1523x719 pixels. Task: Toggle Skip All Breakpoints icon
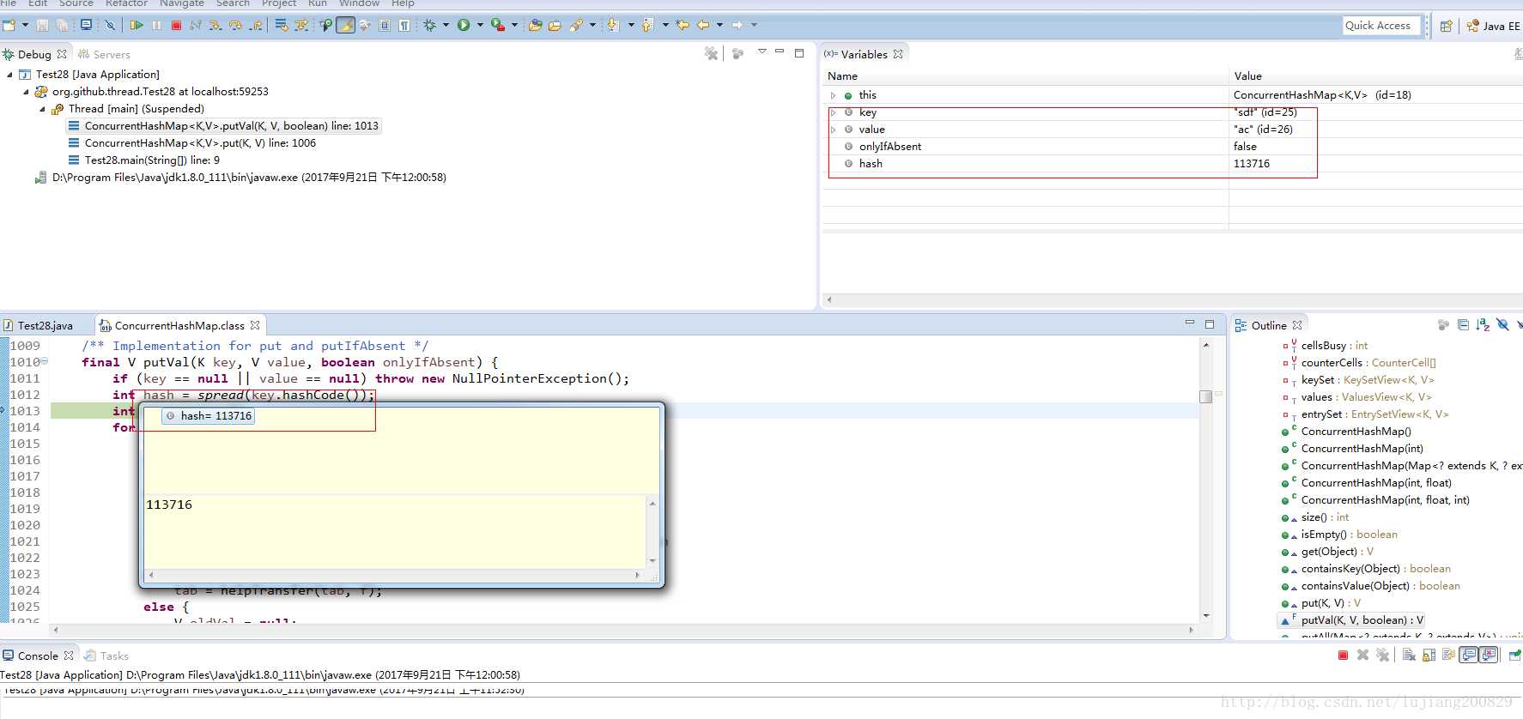[110, 25]
